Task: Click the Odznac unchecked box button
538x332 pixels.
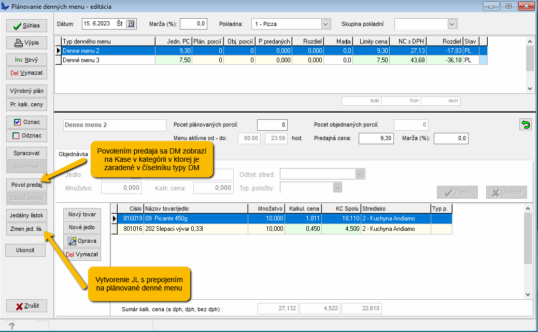Action: [26, 135]
